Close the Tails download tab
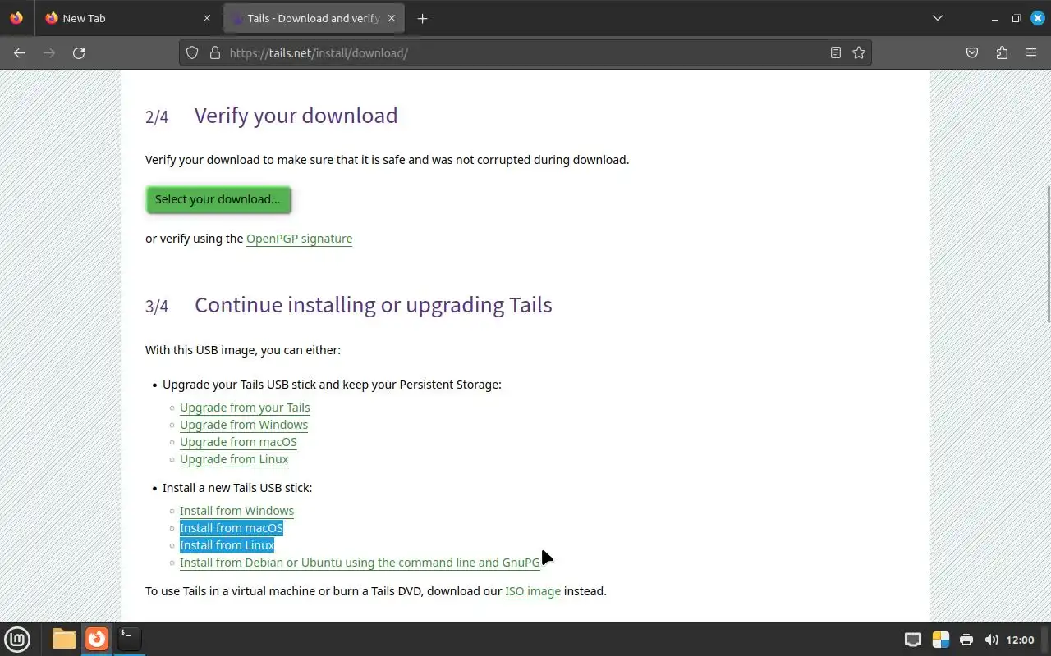The image size is (1051, 656). click(x=392, y=18)
